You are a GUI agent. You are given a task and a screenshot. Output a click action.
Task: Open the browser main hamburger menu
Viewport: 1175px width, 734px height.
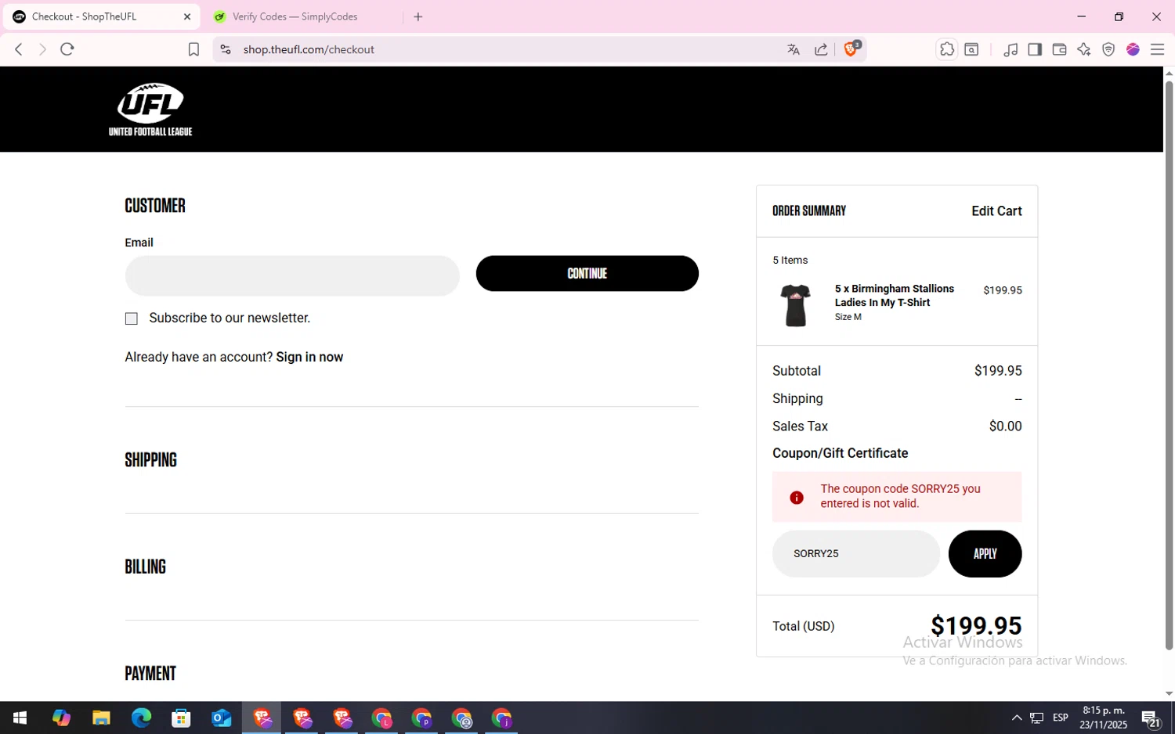[x=1157, y=49]
